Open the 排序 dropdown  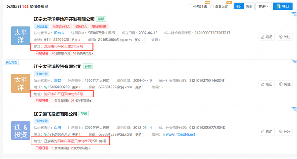coord(263,6)
